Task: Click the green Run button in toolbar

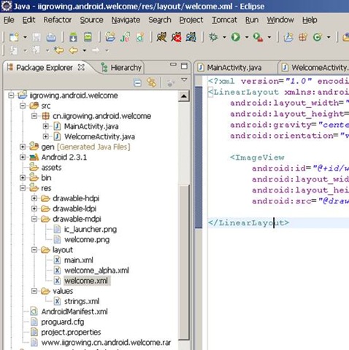Action: (x=236, y=37)
